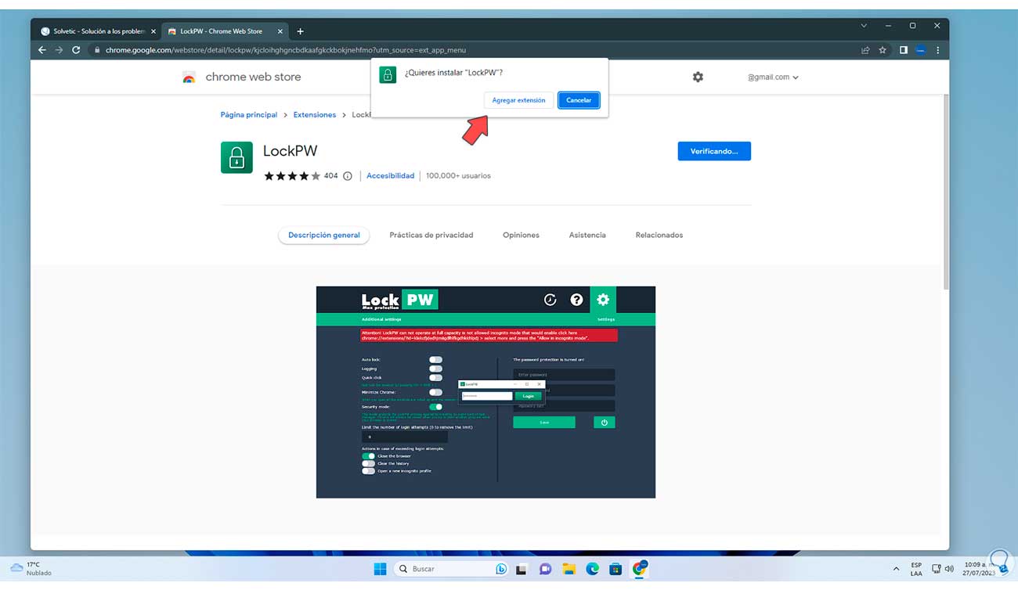
Task: Click the Verificando... button
Action: coord(714,151)
